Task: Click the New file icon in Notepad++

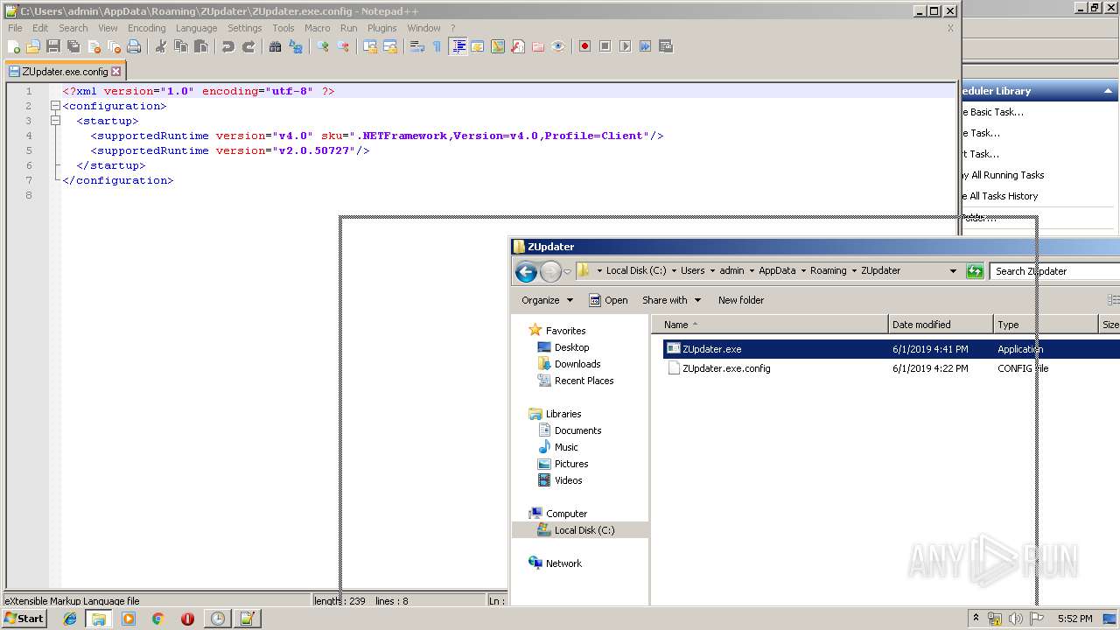Action: coord(14,46)
